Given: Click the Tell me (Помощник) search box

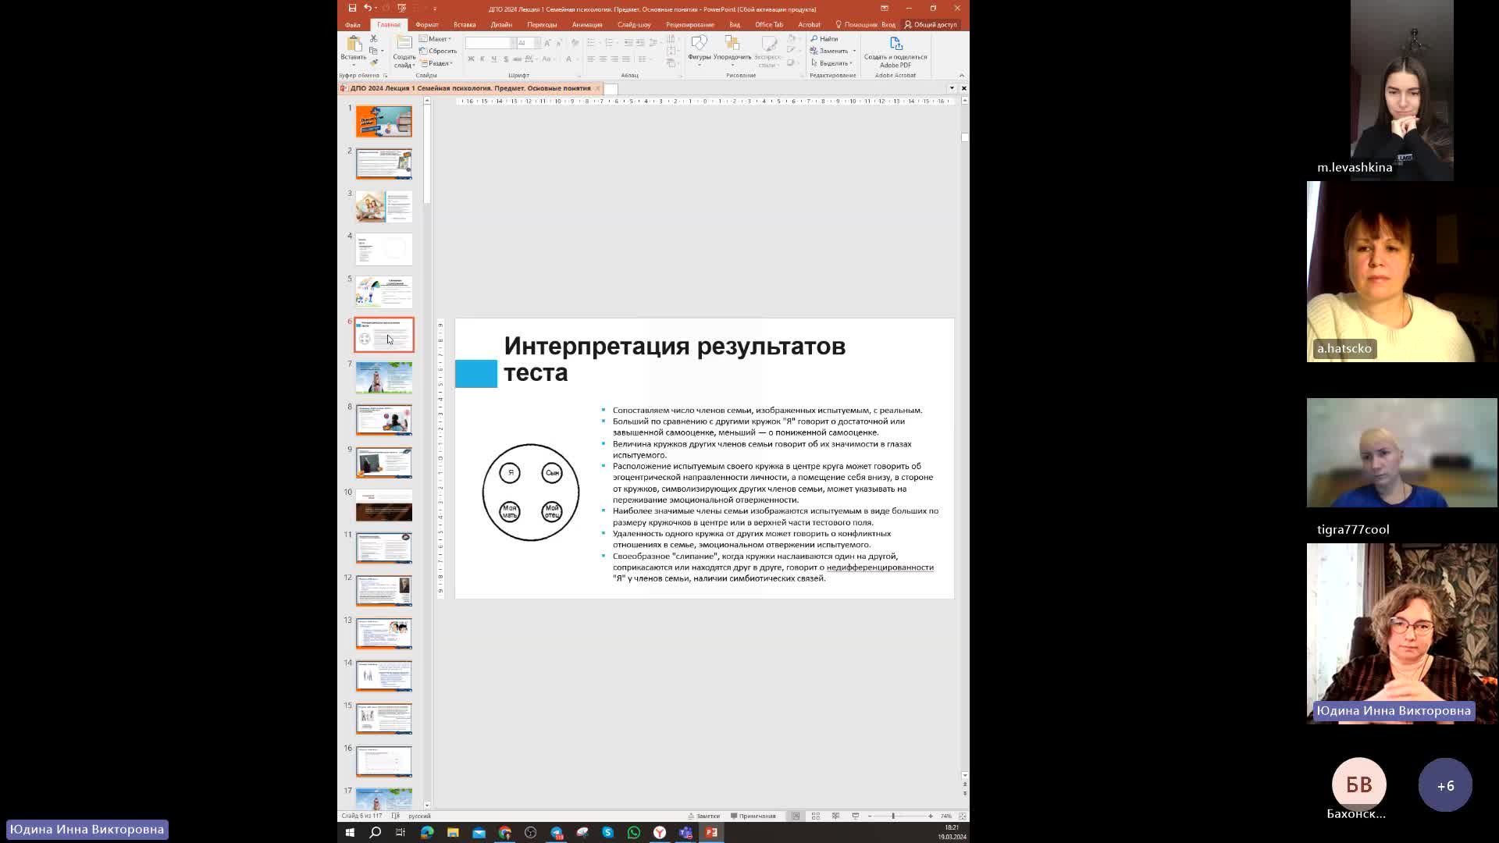Looking at the screenshot, I should tap(856, 24).
